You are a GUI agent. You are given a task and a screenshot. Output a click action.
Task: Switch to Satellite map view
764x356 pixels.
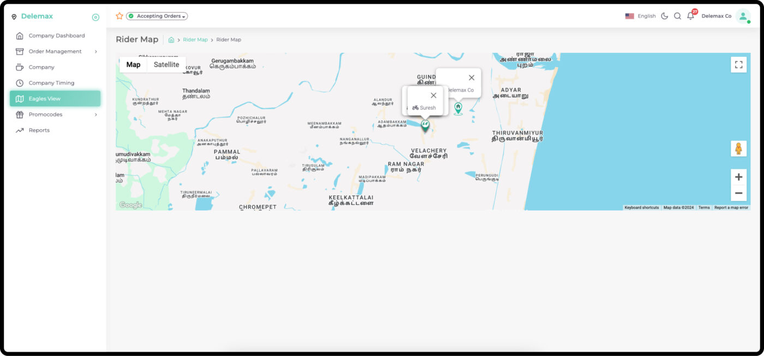[166, 64]
